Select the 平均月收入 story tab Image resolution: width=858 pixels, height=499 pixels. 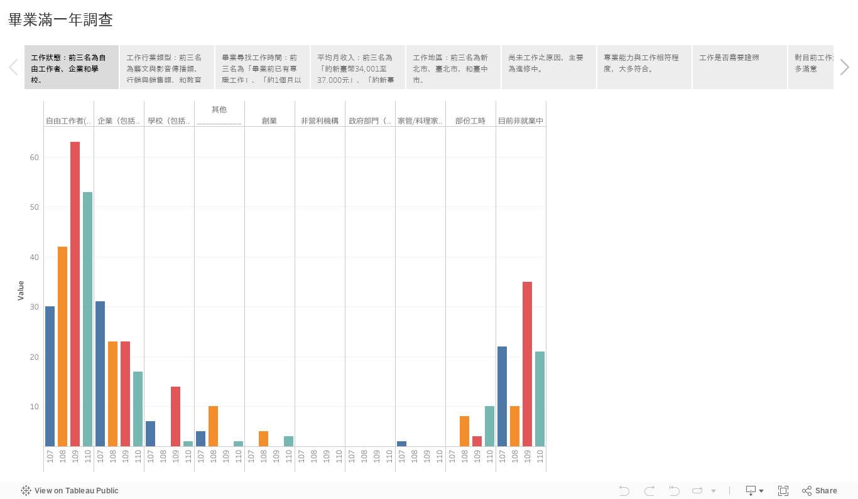pyautogui.click(x=358, y=67)
